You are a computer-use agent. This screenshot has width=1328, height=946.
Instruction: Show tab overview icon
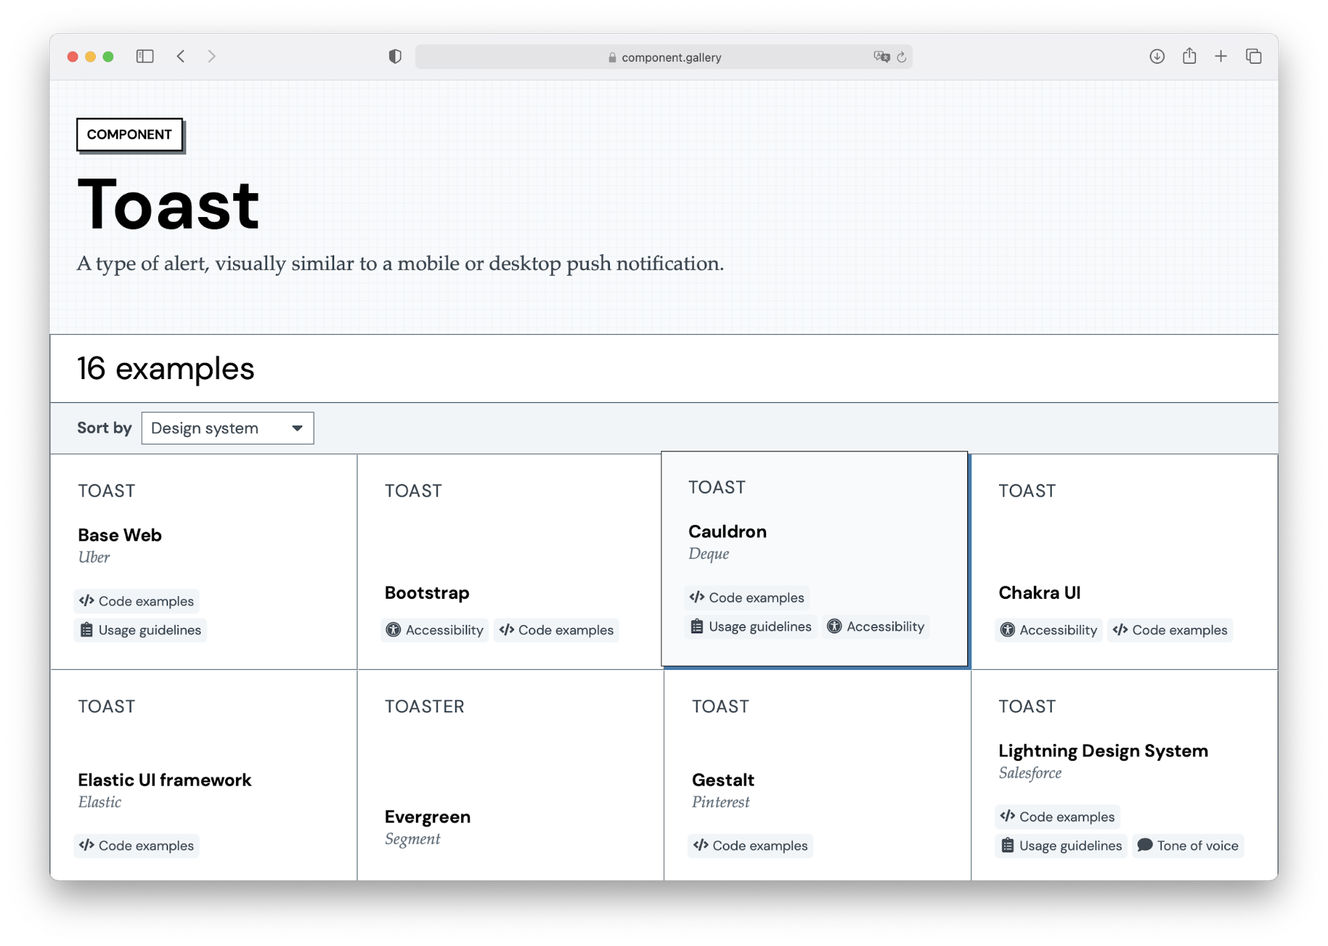point(1254,56)
